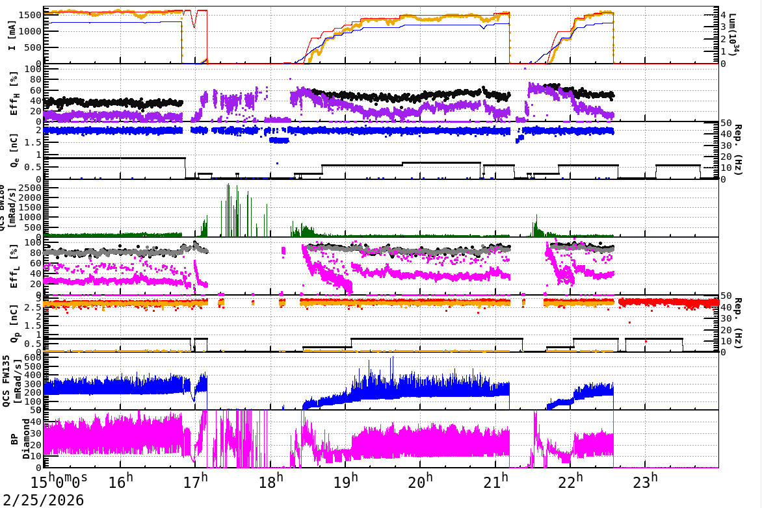Click the '20h' time axis label
This screenshot has width=762, height=508.
(421, 481)
